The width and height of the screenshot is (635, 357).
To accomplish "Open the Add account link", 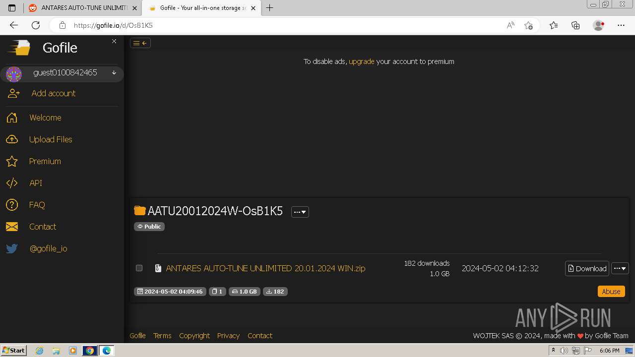I will tap(54, 93).
